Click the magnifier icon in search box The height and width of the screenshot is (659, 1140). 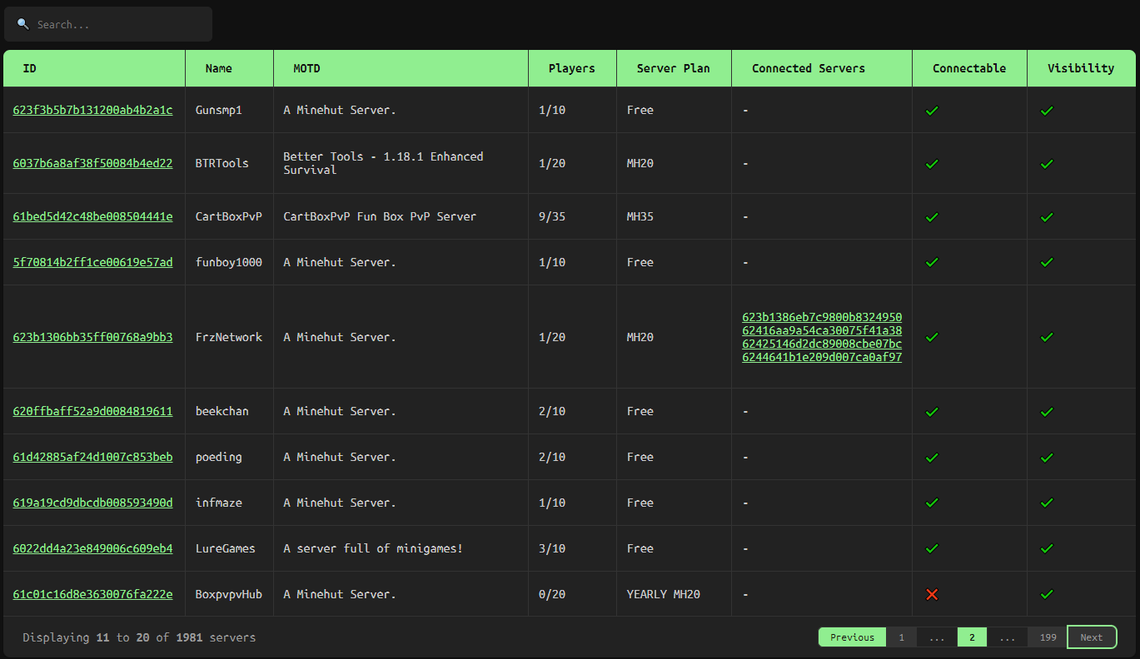coord(22,24)
